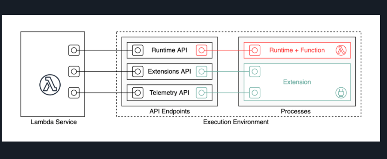Click the black port inside Runtime API box
The width and height of the screenshot is (387, 159).
click(x=138, y=50)
